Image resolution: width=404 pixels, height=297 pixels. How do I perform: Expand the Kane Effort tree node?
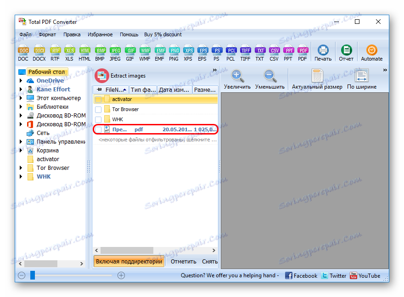(21, 90)
